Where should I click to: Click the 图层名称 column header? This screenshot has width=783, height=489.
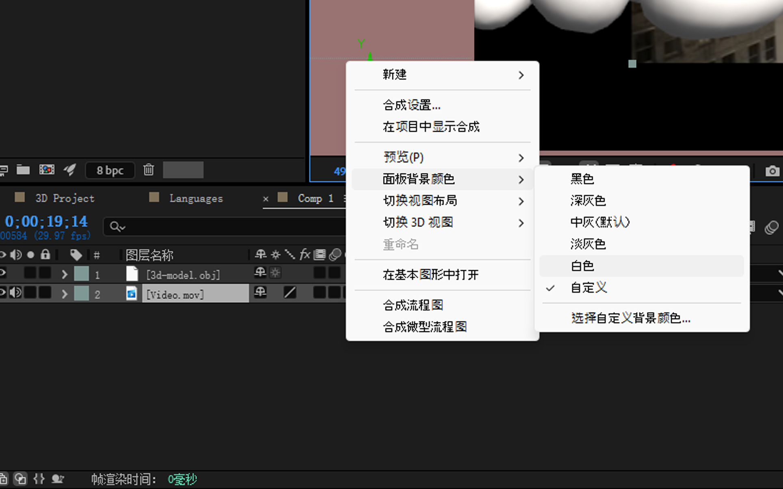click(x=149, y=255)
